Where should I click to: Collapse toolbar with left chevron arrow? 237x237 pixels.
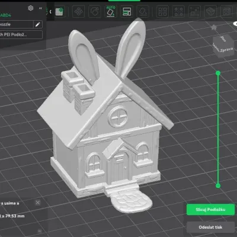[50, 12]
